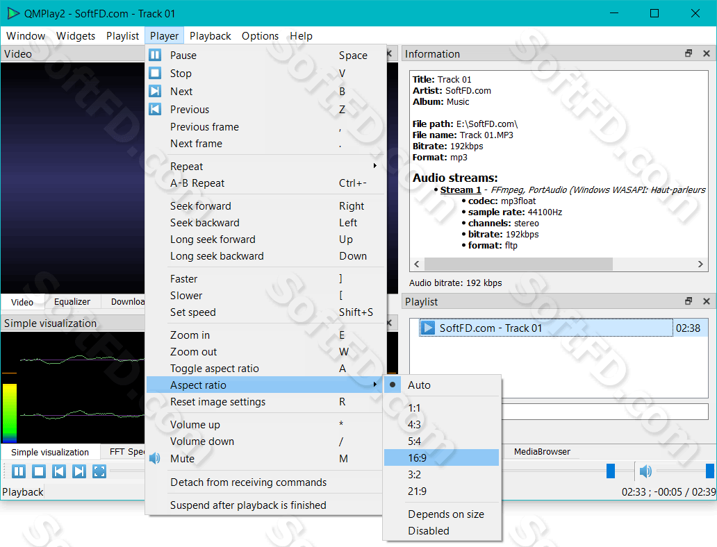Select the 5:4 aspect ratio
The width and height of the screenshot is (717, 547).
coord(442,441)
